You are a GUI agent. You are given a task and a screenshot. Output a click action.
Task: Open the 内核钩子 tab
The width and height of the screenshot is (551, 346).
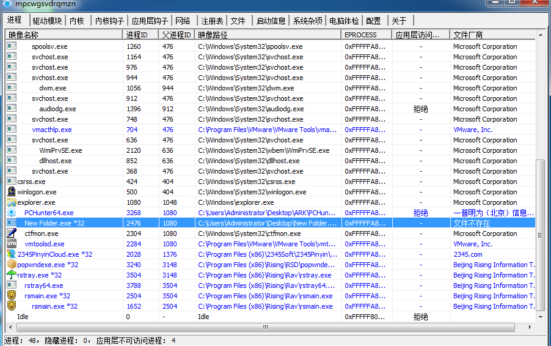coord(109,21)
